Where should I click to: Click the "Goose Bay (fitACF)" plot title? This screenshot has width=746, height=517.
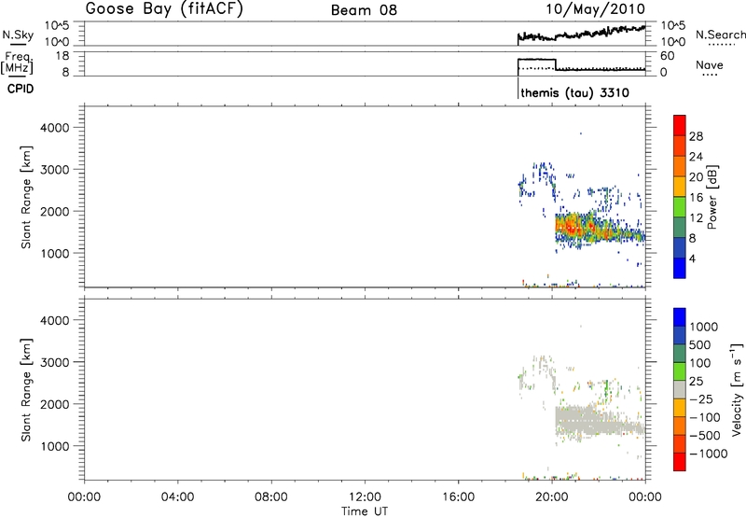[164, 9]
